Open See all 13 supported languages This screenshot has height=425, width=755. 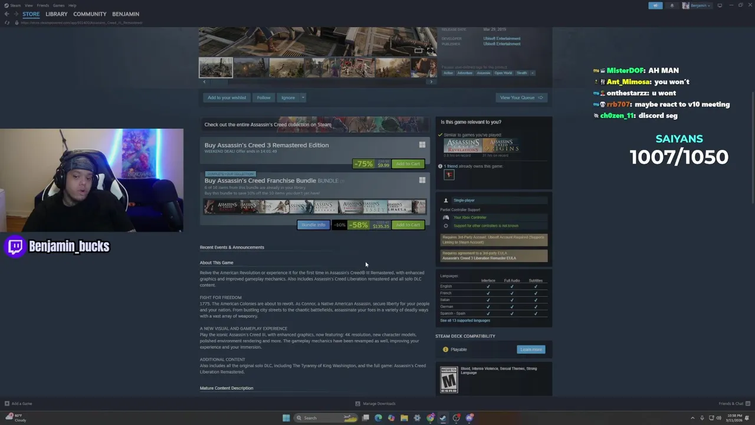tap(465, 321)
